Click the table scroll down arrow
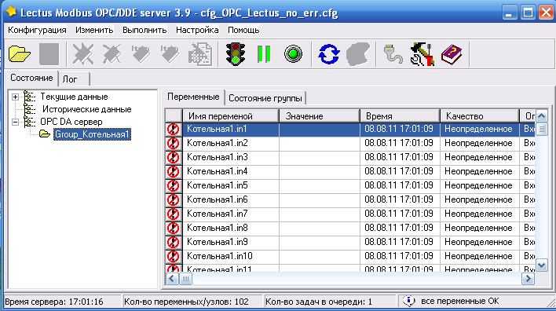The width and height of the screenshot is (556, 311). 541,265
